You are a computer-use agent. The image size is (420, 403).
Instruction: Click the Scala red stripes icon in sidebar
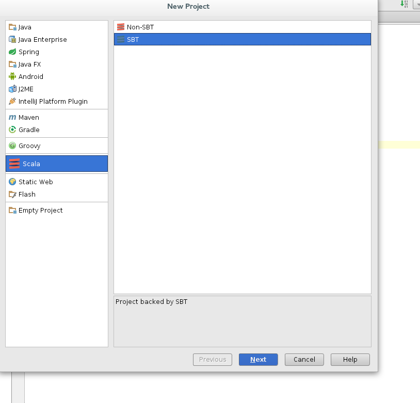14,164
